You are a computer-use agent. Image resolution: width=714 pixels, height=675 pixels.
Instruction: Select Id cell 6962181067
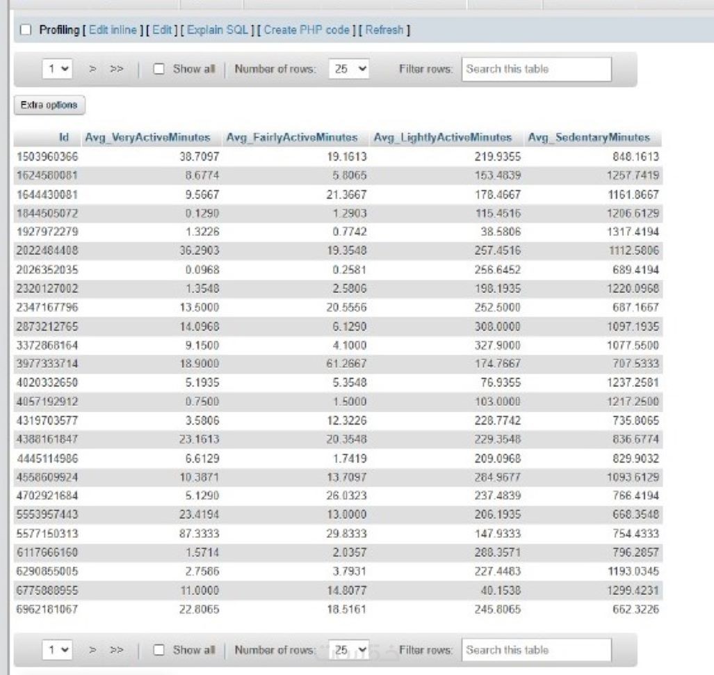point(47,610)
